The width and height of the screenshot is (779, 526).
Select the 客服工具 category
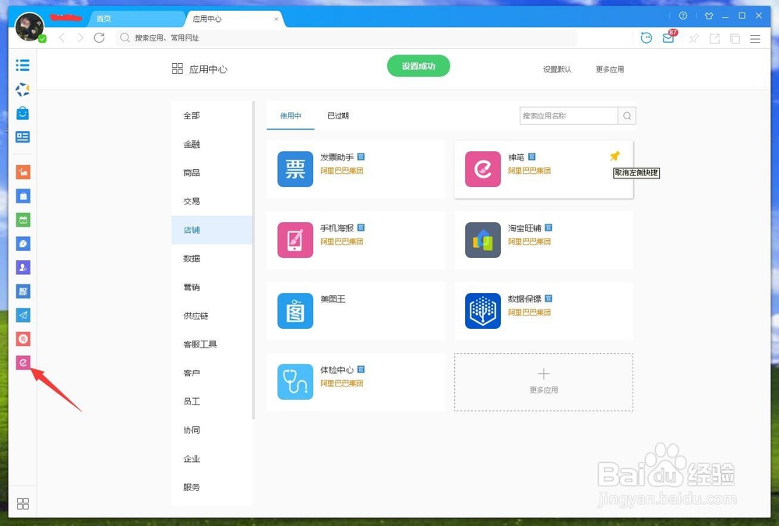(212, 344)
